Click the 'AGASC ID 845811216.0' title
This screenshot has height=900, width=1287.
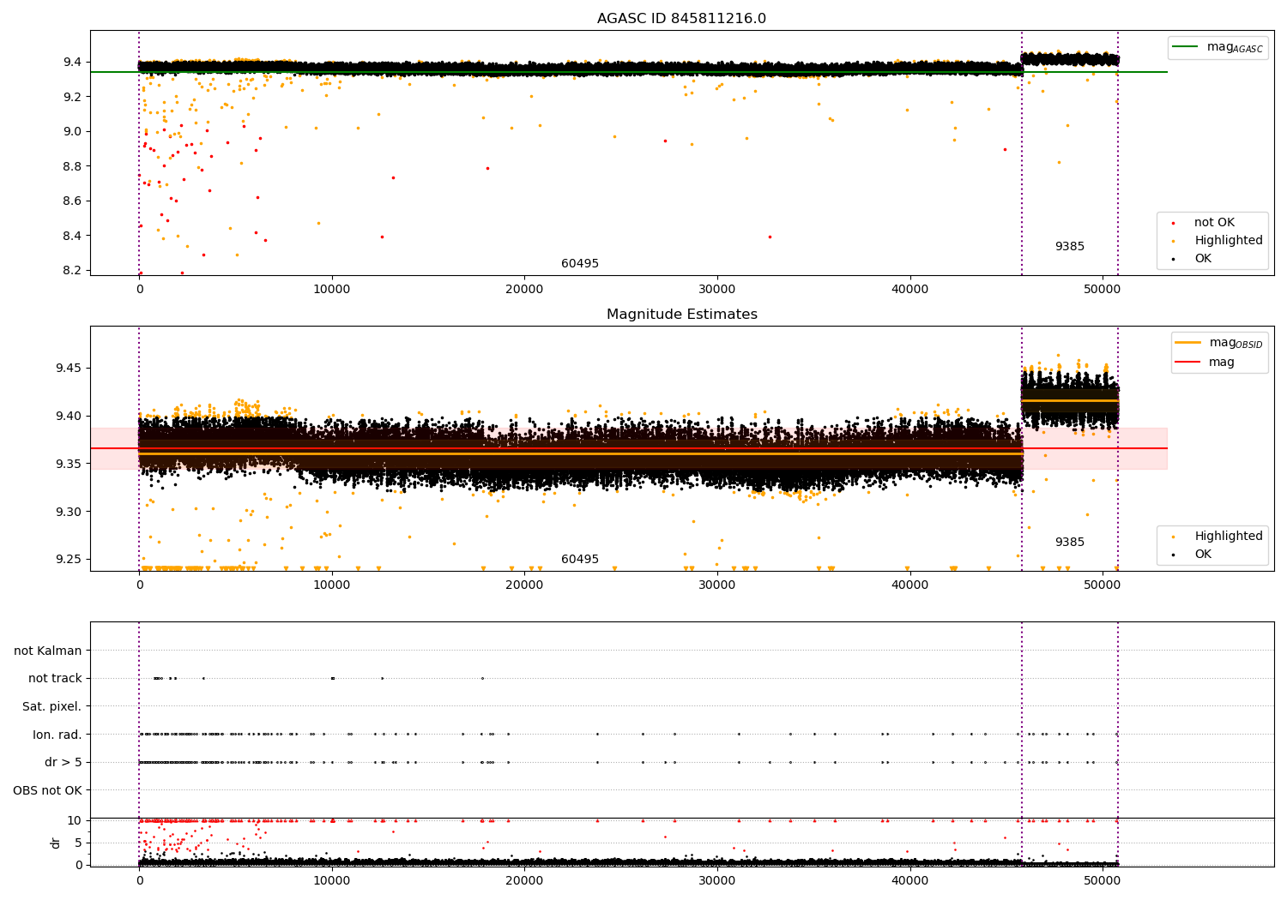pyautogui.click(x=681, y=19)
